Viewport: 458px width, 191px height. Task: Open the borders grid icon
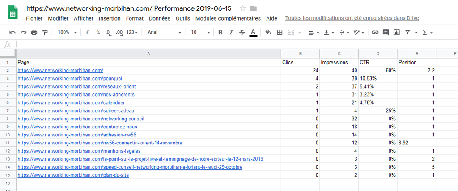point(280,32)
